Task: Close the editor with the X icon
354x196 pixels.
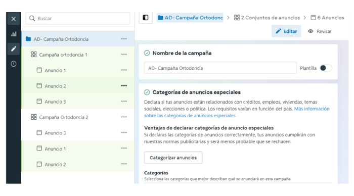Action: pyautogui.click(x=14, y=19)
